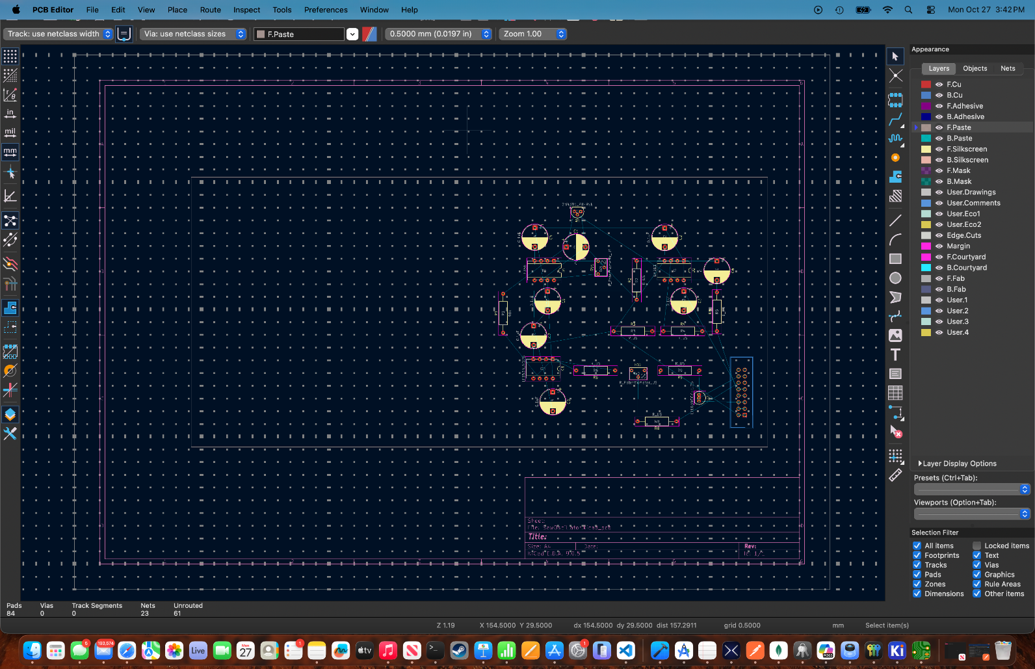
Task: Pick the Add Vias tool
Action: click(895, 157)
